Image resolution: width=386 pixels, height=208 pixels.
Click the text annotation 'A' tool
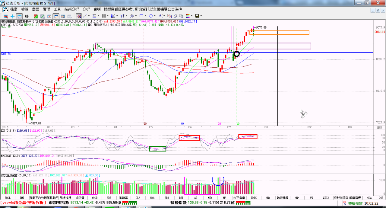[x=160, y=16]
